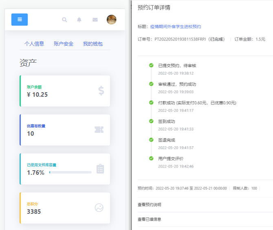This screenshot has width=273, height=230.
Task: Click the timestamp 2022-05-20 19:41:17
Action: pos(176,111)
